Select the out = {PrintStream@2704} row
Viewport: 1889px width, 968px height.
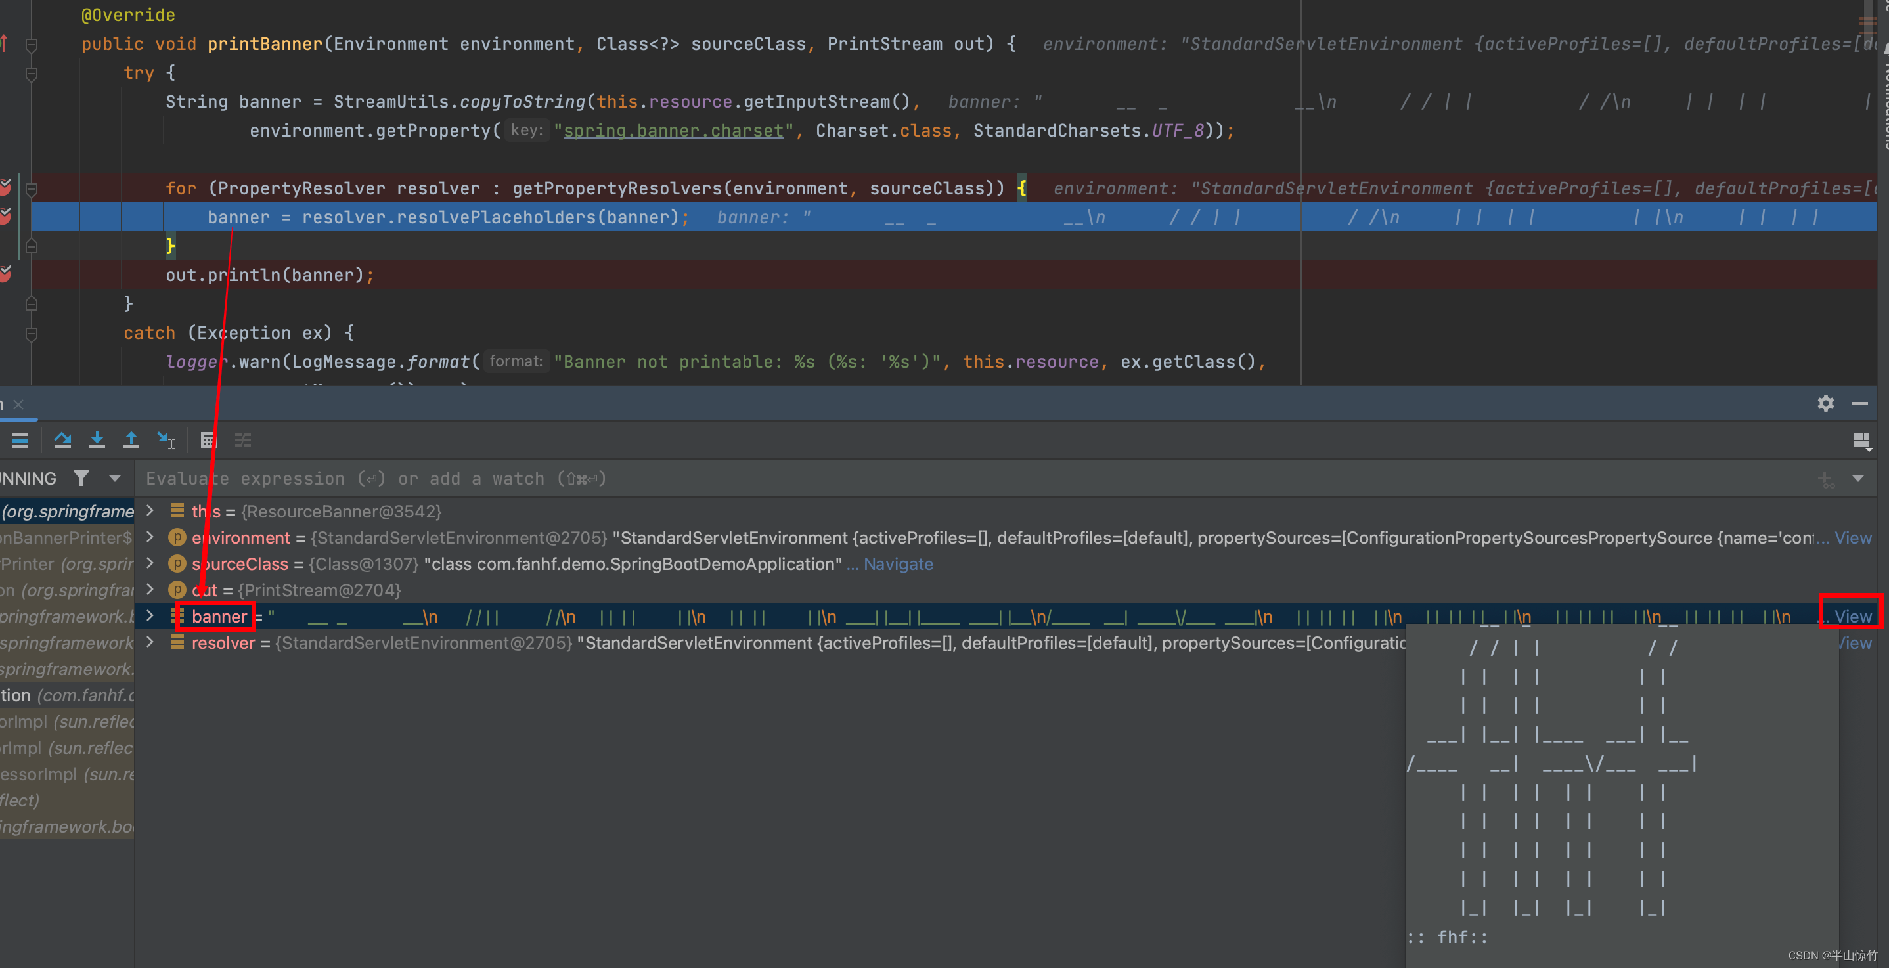(x=1005, y=590)
